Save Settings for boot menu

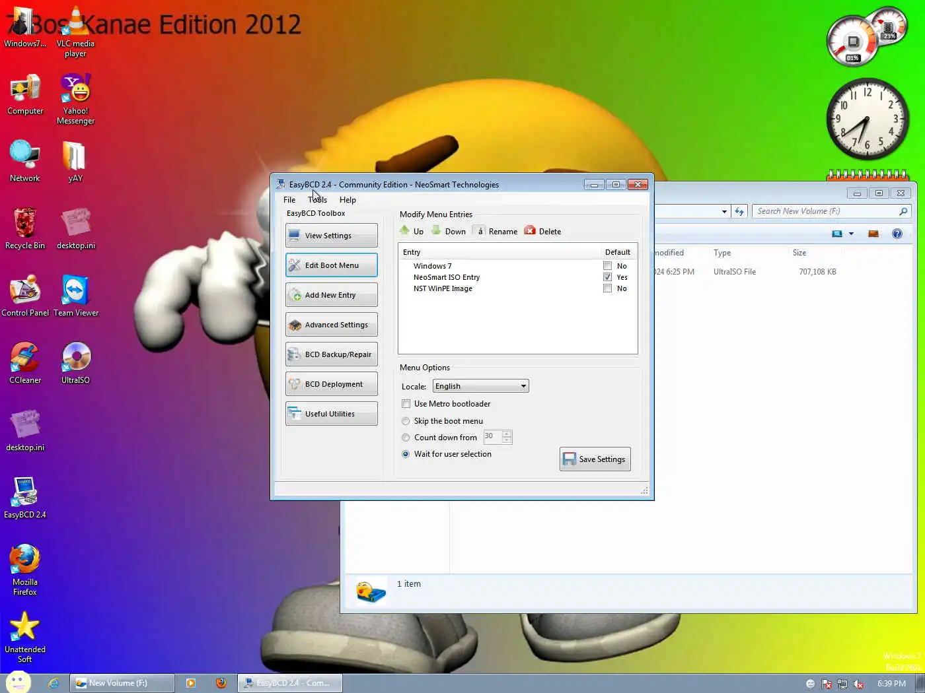(x=595, y=459)
